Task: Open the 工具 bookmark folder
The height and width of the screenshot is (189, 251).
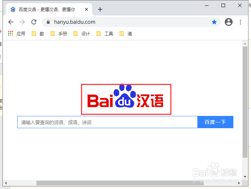Action: click(105, 33)
